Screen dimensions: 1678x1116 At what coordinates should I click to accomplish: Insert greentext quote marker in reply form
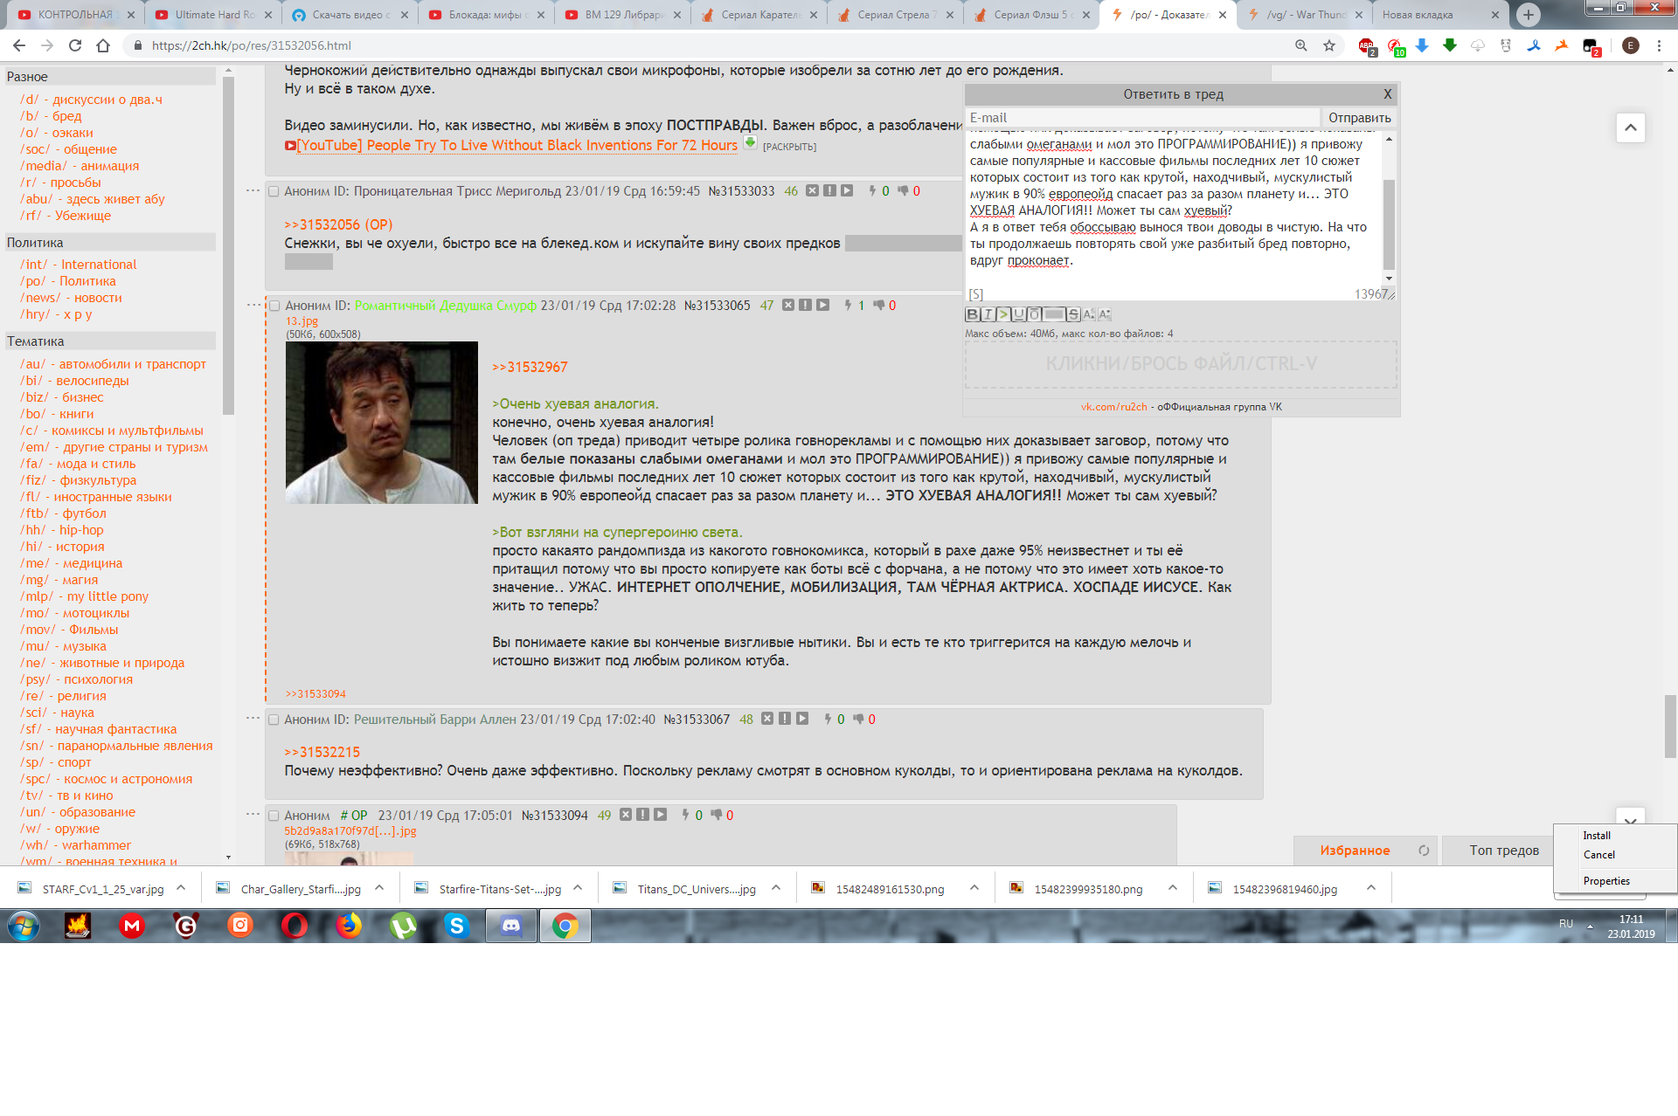(1003, 314)
